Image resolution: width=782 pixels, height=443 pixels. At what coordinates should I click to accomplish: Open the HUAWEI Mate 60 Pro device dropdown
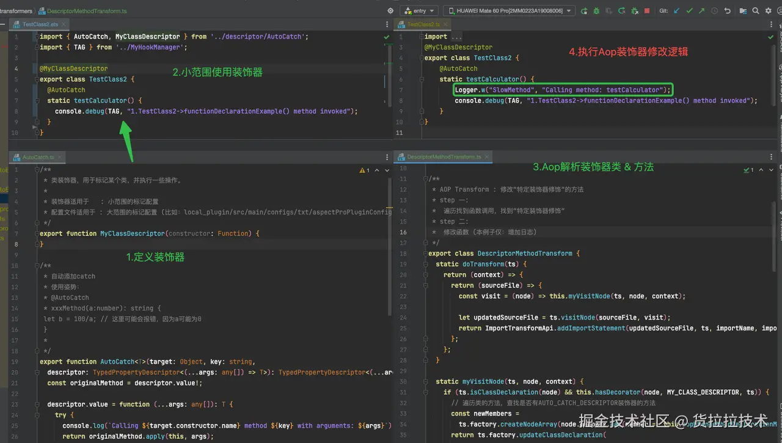[508, 11]
